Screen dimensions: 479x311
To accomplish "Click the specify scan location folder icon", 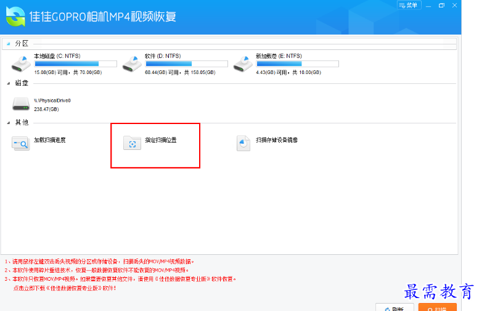I will [132, 143].
